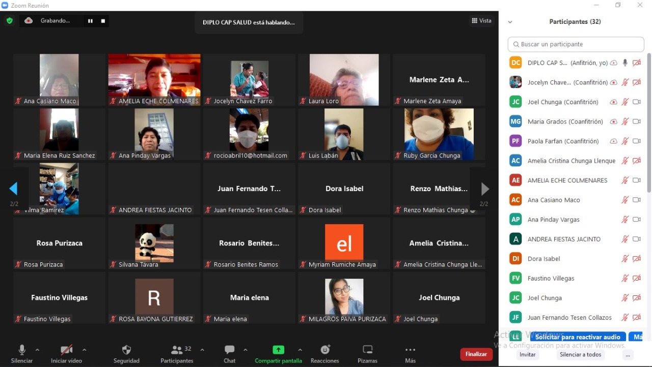Go to previous gallery page arrow
652x367 pixels.
tap(14, 189)
